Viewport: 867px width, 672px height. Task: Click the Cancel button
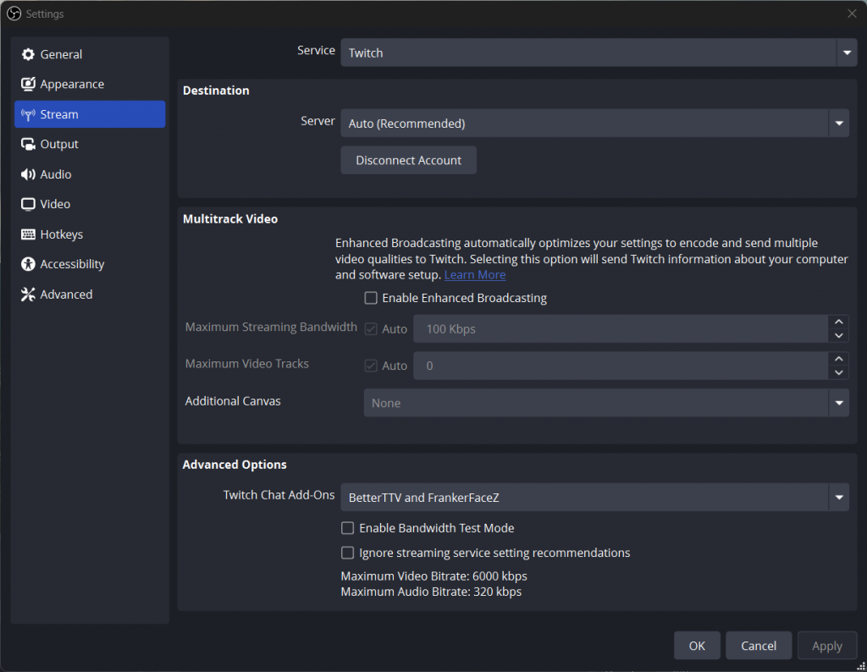(758, 646)
